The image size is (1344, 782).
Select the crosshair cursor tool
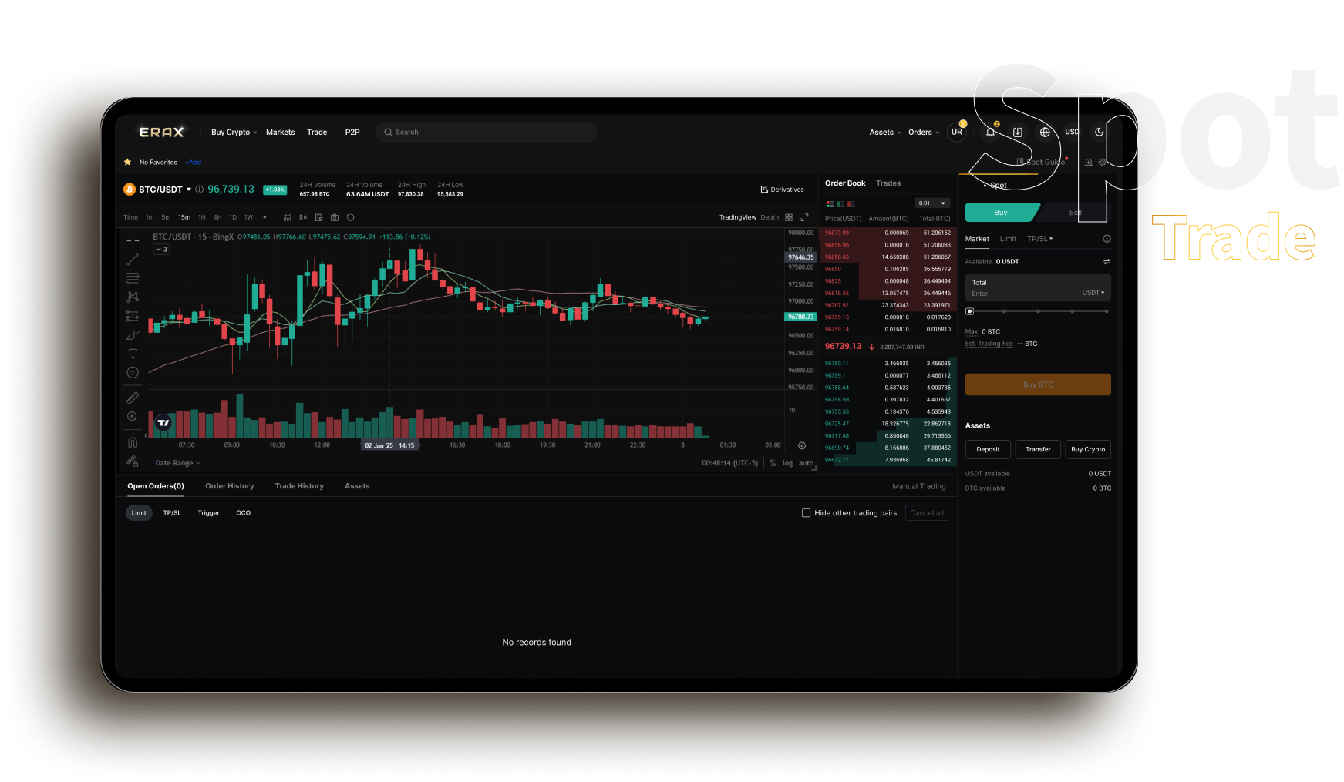pos(133,241)
